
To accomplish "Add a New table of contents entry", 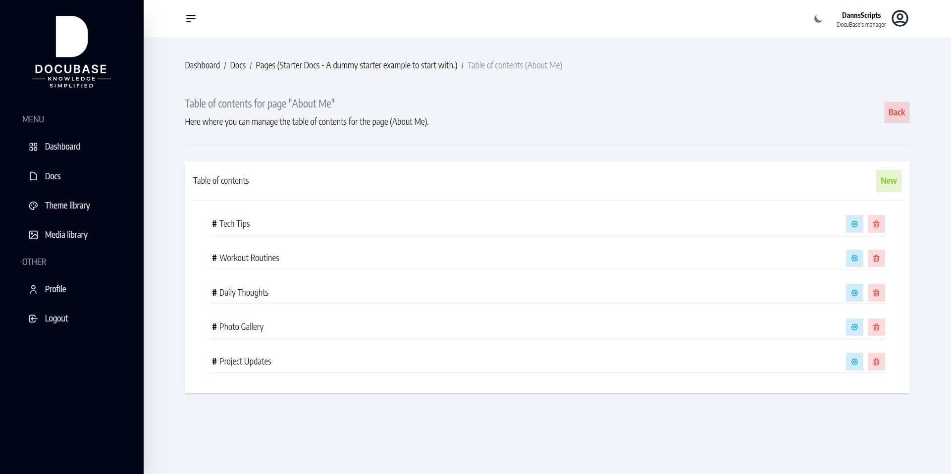I will 888,181.
